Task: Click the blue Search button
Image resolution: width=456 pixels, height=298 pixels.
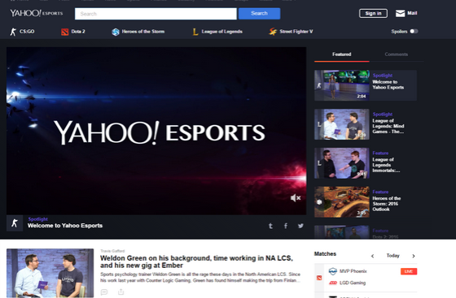Action: tap(260, 14)
